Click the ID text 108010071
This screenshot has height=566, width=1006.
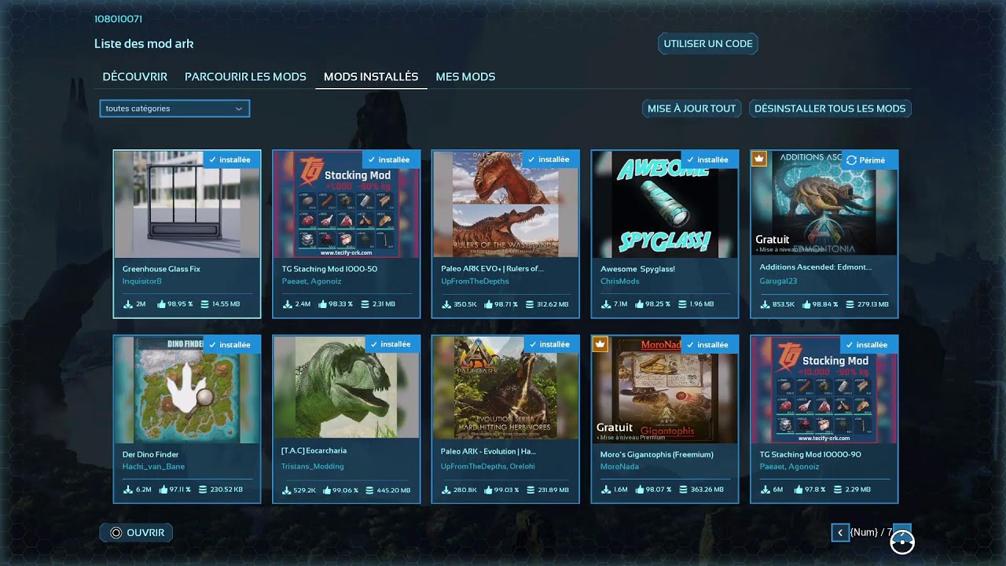118,19
